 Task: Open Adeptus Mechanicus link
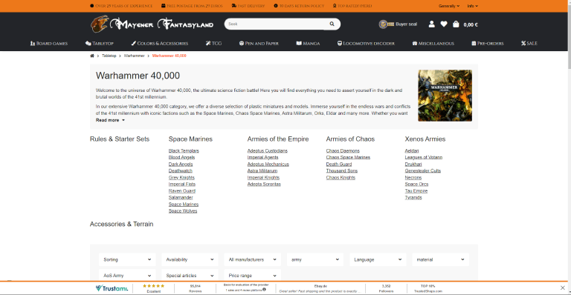(x=268, y=164)
